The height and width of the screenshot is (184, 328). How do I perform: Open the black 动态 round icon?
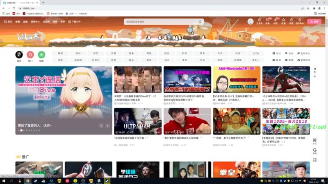click(19, 55)
